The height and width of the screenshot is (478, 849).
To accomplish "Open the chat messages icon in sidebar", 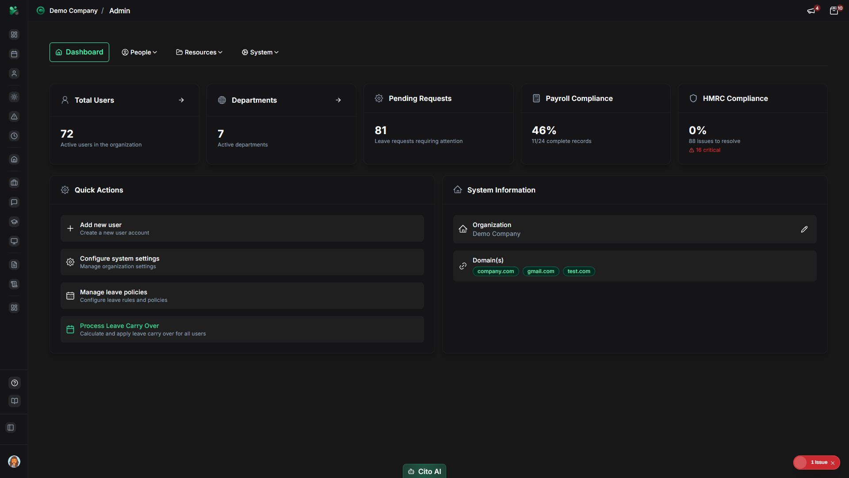I will (14, 202).
